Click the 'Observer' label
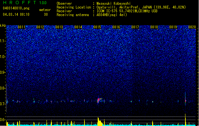This screenshot has width=199, height=126. tap(64, 3)
